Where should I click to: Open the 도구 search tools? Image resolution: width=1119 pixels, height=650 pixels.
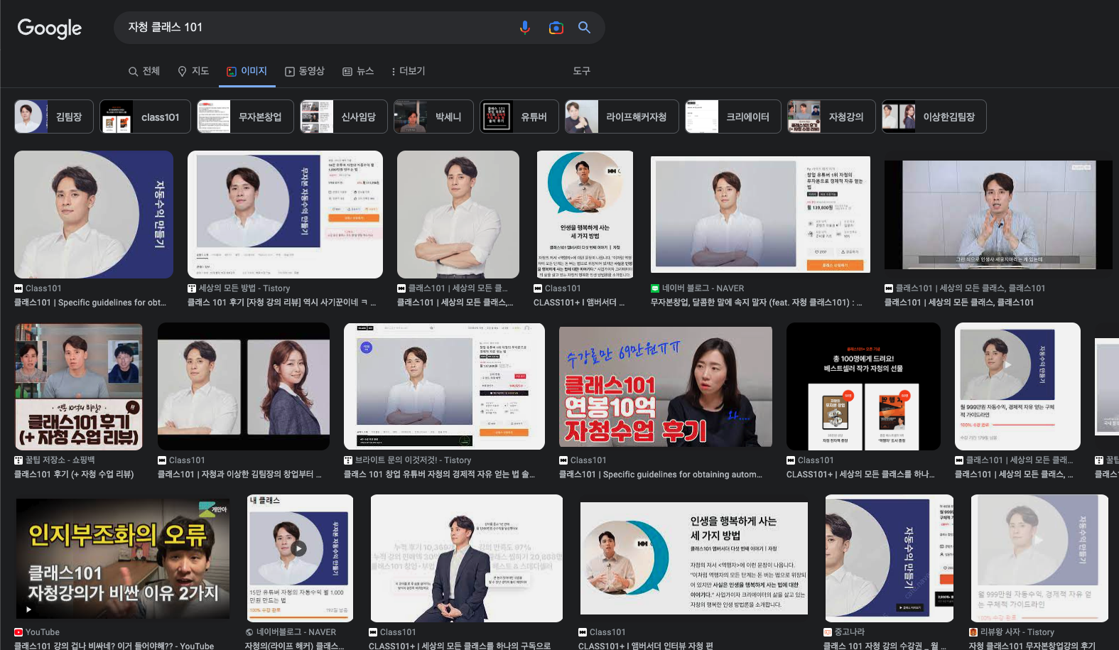pyautogui.click(x=581, y=71)
